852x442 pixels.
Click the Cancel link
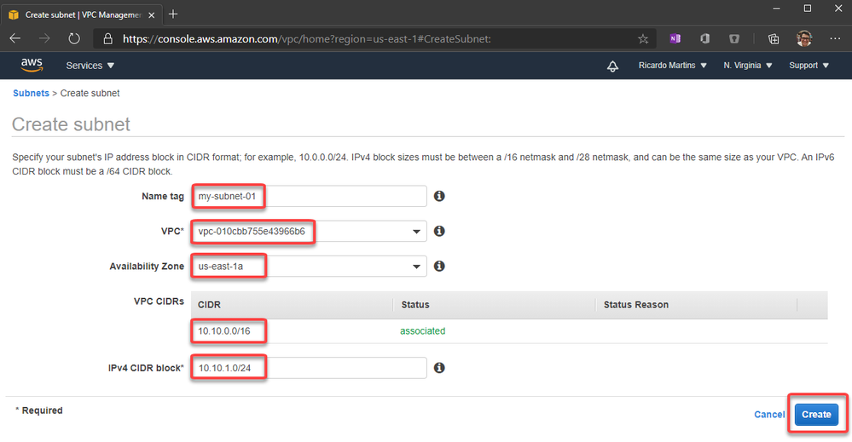pyautogui.click(x=769, y=415)
